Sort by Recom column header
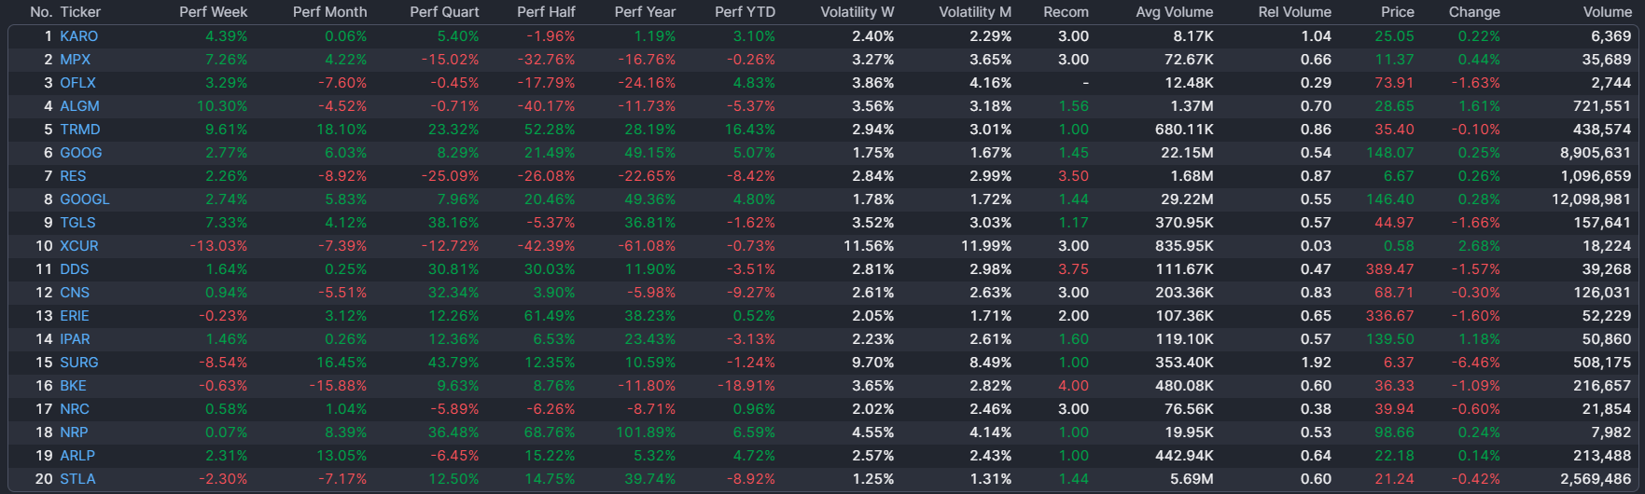 click(x=1066, y=12)
